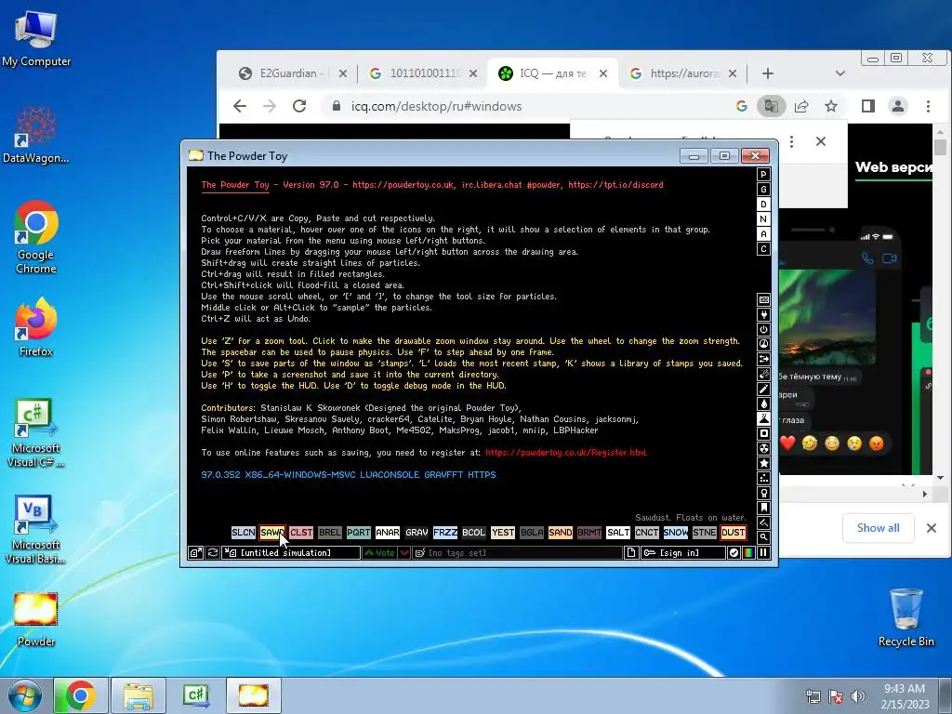Open Chrome profile avatar icon
This screenshot has width=952, height=714.
897,106
